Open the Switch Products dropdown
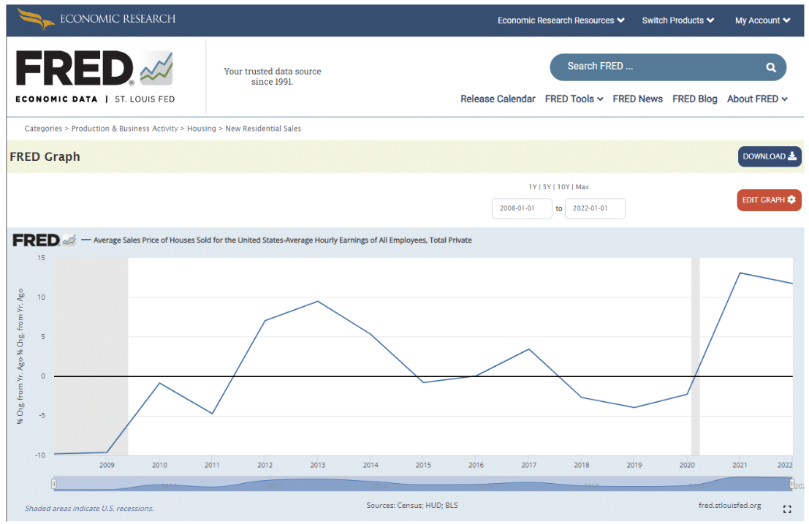The image size is (809, 524). (677, 20)
